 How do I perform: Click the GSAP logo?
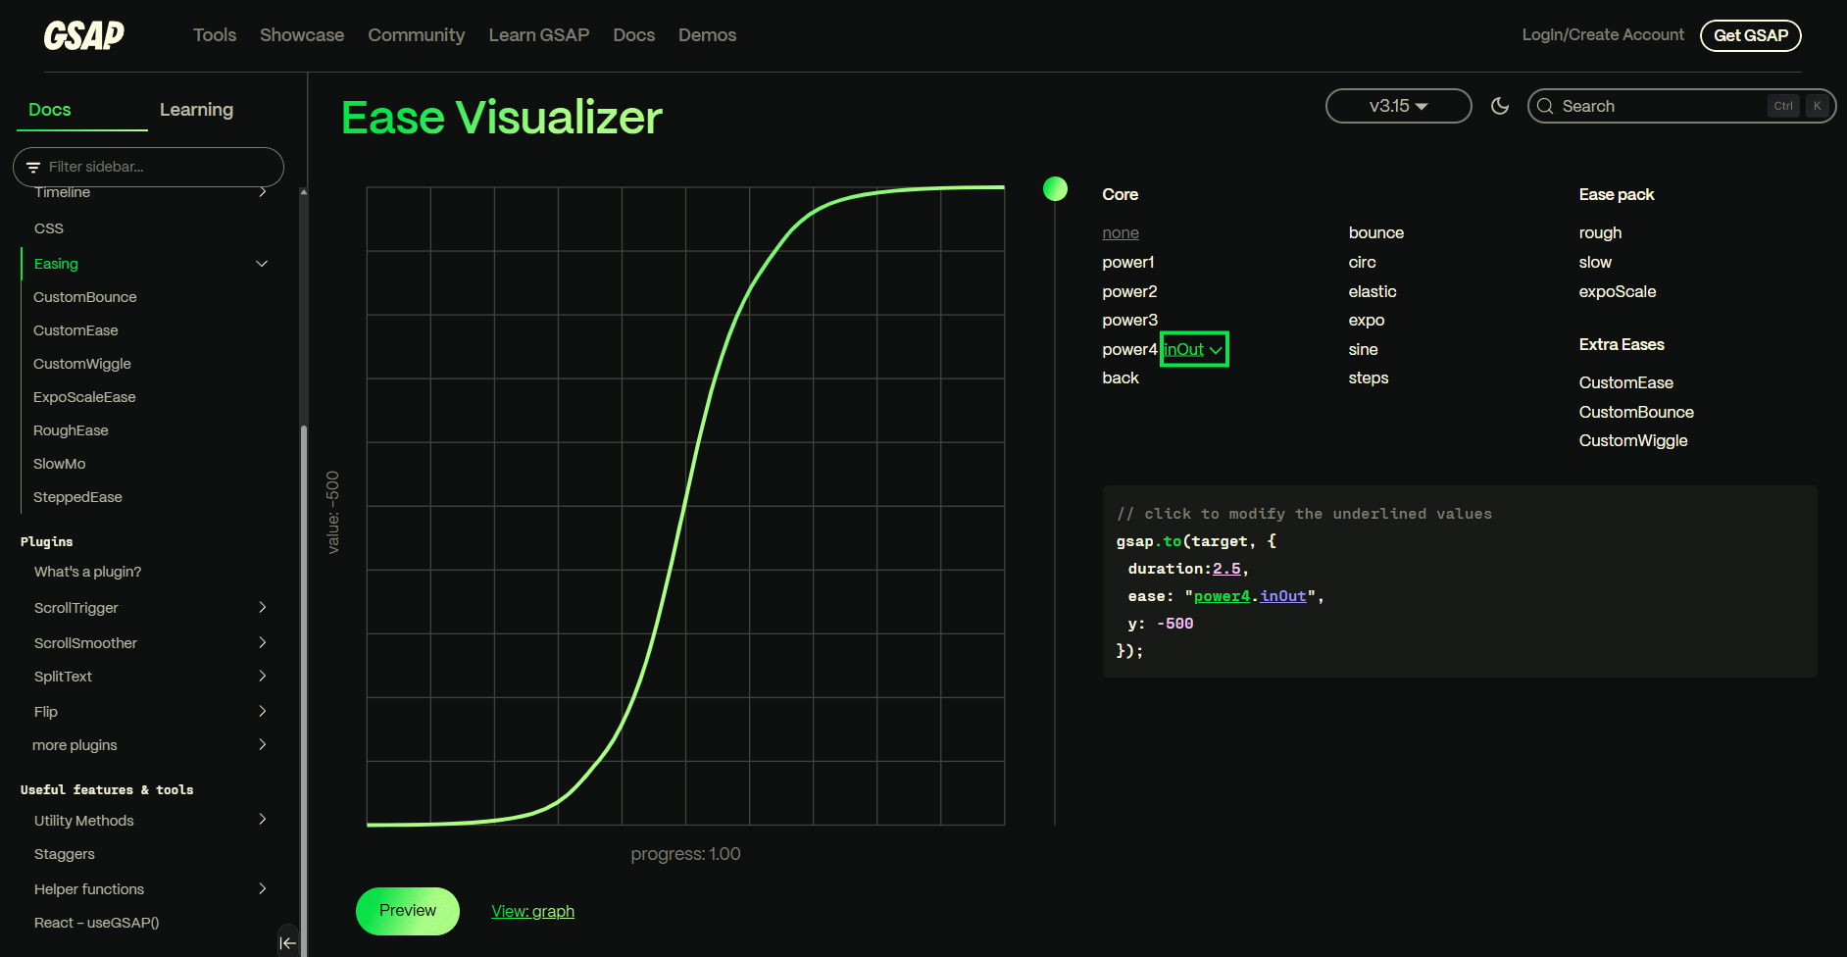pos(84,35)
